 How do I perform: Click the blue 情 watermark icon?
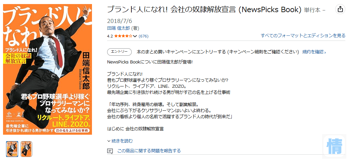[335, 146]
